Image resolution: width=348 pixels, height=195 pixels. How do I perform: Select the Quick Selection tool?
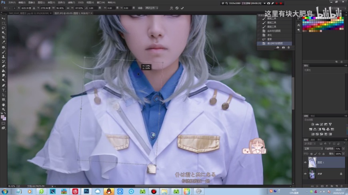pyautogui.click(x=3, y=33)
